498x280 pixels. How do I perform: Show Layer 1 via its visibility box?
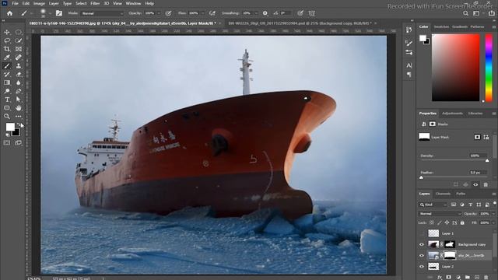422,233
